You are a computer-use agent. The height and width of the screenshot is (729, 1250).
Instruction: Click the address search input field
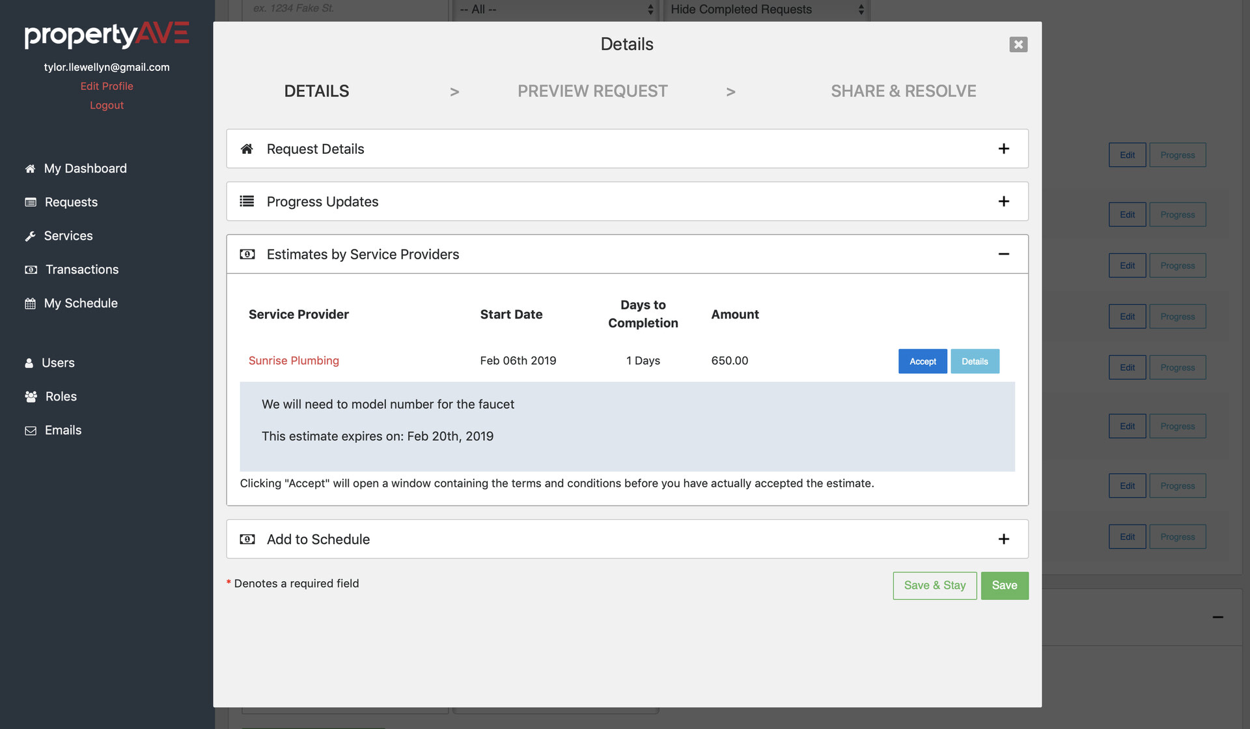tap(342, 8)
